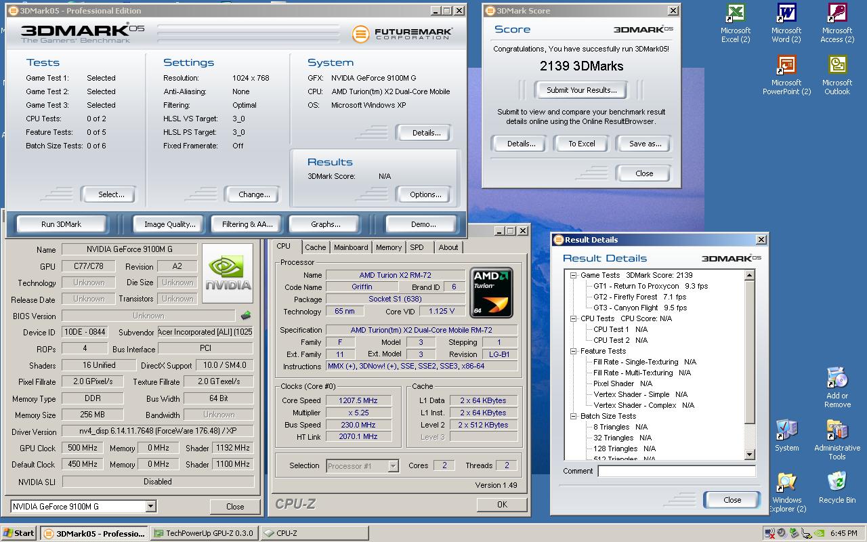Switch to the About tab in CPU-Z
This screenshot has width=867, height=542.
tap(448, 247)
